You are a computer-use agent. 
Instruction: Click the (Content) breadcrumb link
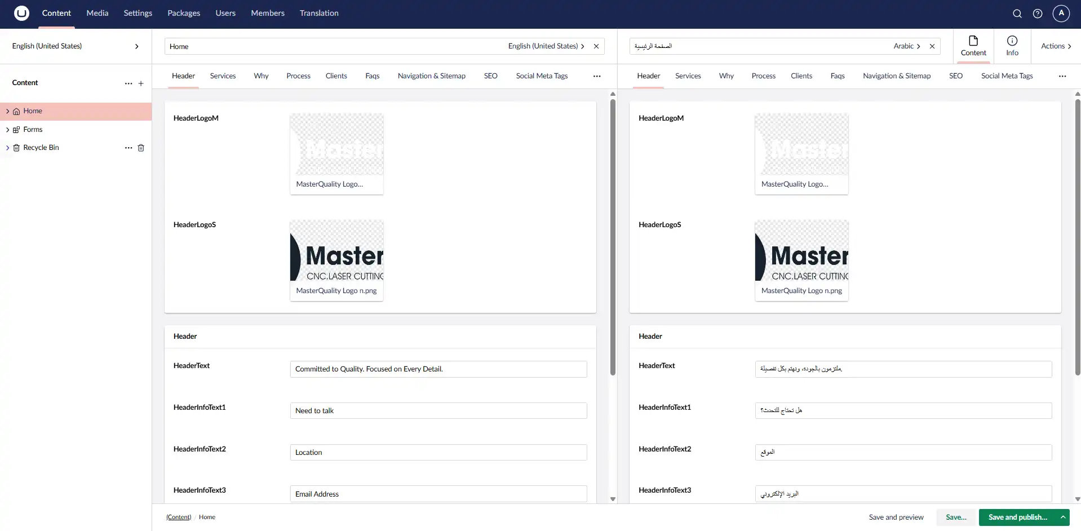179,517
